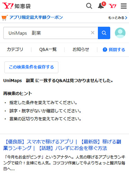Click 質問する to ask a question
Screen dimensions: 129x174
[114, 50]
